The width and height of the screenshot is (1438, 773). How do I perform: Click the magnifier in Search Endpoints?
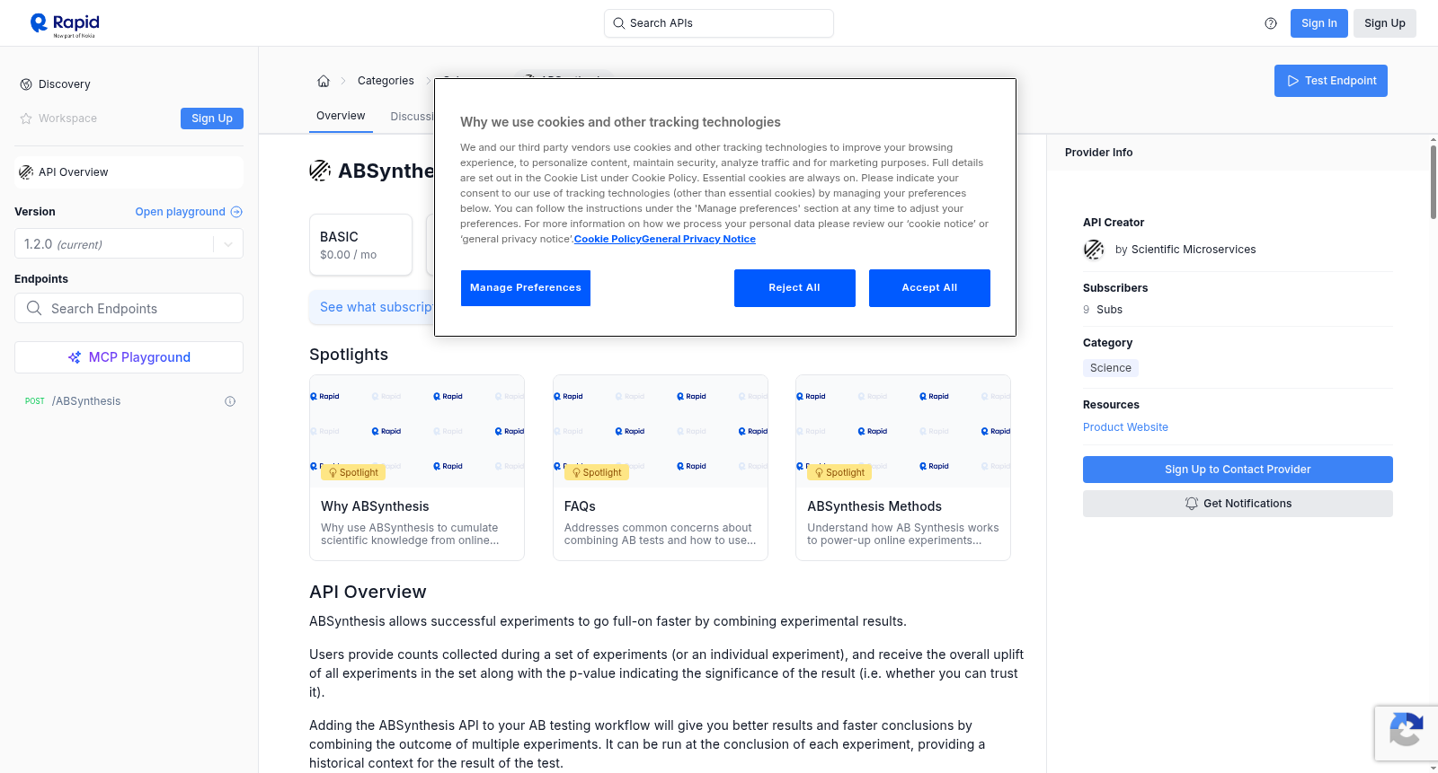coord(34,308)
